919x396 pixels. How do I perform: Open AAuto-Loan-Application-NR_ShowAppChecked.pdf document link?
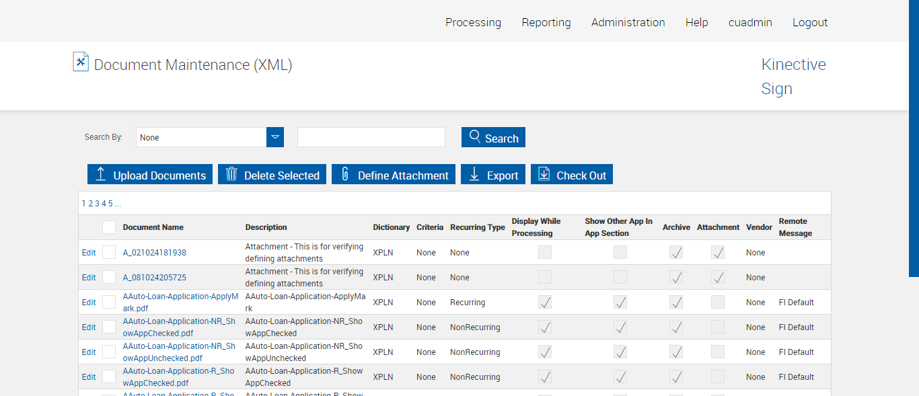179,327
